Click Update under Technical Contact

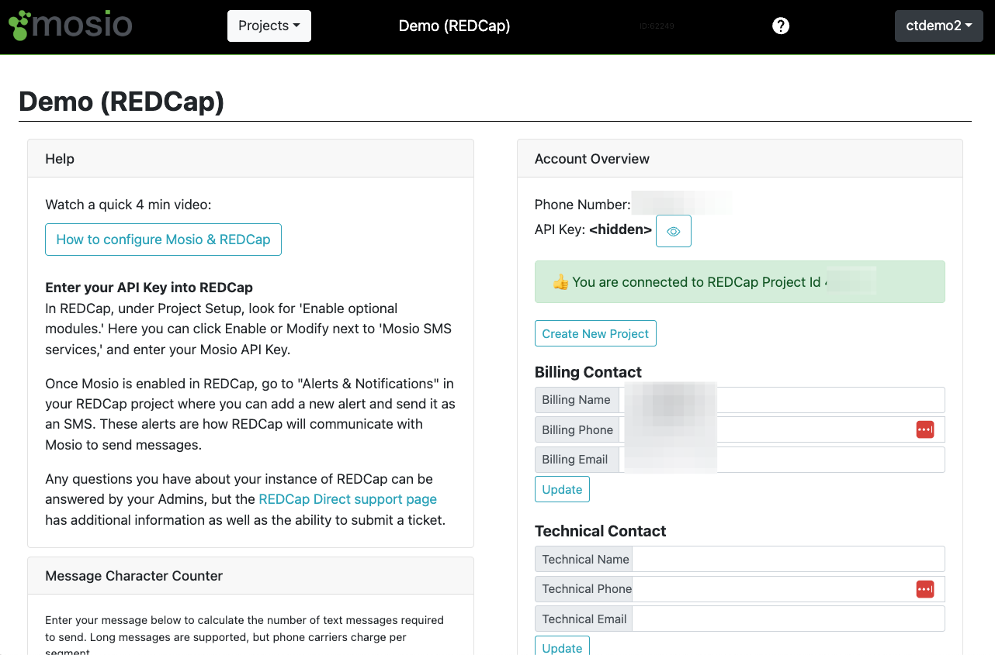coord(562,647)
